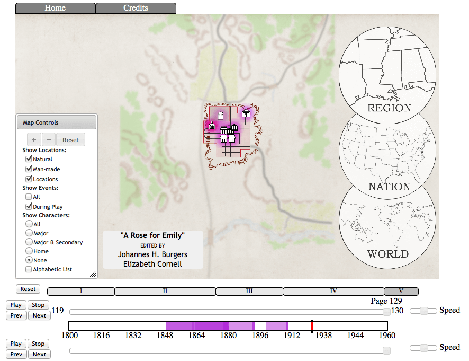Disable the Man-made locations checkbox
Viewport: 469px width, 361px height.
(29, 169)
